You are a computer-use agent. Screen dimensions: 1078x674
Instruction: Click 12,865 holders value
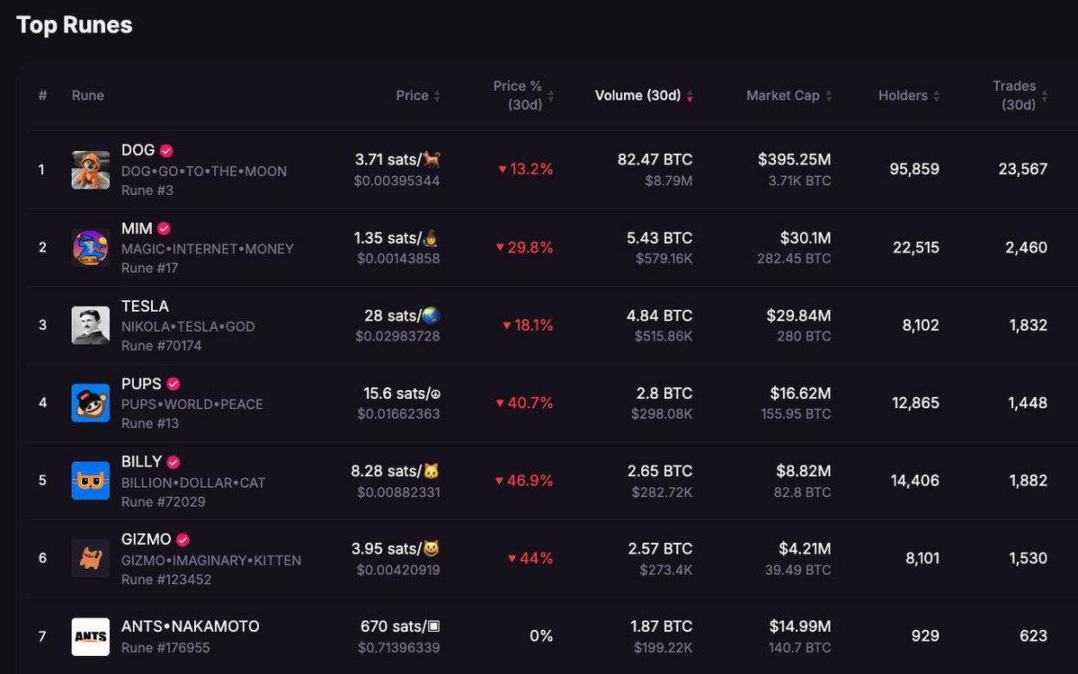pyautogui.click(x=916, y=403)
